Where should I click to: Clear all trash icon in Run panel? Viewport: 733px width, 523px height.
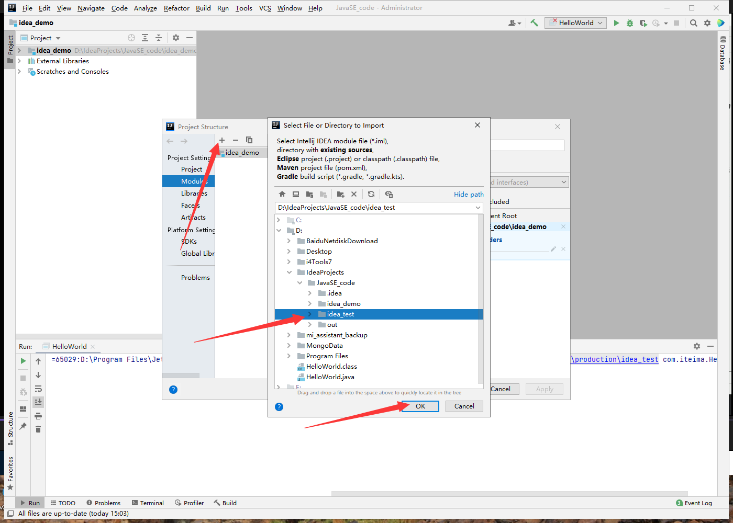tap(38, 429)
